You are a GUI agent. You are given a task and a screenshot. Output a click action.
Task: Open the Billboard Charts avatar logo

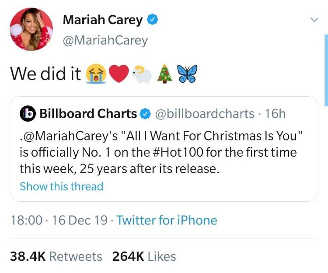[28, 114]
